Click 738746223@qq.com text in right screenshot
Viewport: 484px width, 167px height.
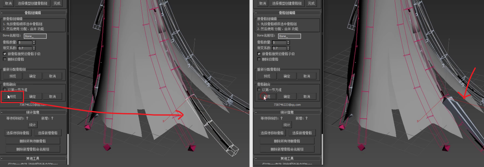tap(287, 105)
